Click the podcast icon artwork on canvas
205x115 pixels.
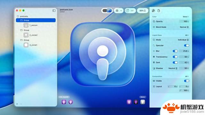point(102,54)
